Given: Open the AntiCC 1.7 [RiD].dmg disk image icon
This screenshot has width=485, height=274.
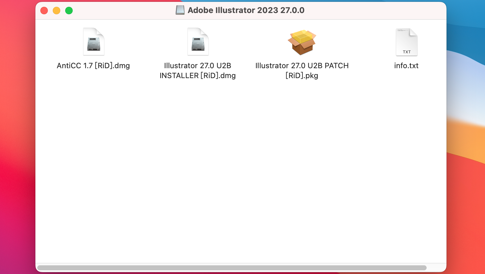Looking at the screenshot, I should point(93,41).
